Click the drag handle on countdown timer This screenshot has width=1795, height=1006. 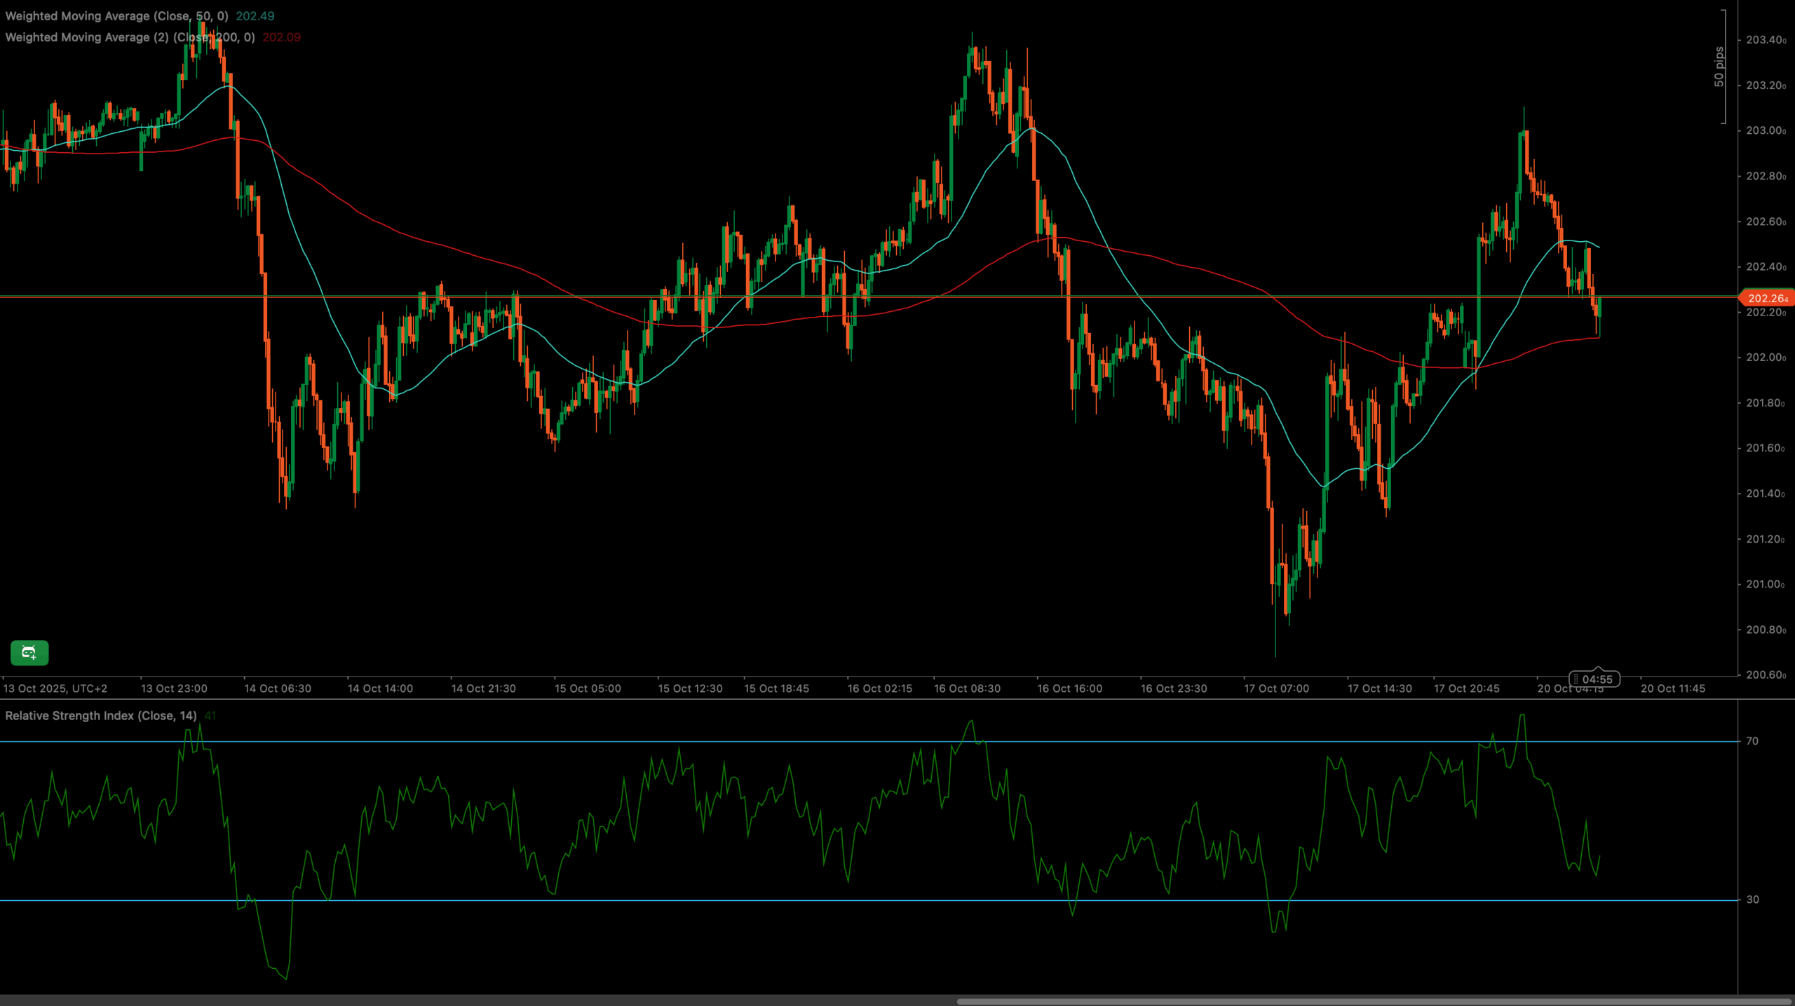1576,679
